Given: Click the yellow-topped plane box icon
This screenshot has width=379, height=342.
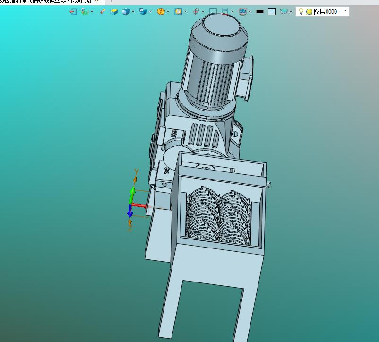Looking at the screenshot, I should click(x=114, y=12).
